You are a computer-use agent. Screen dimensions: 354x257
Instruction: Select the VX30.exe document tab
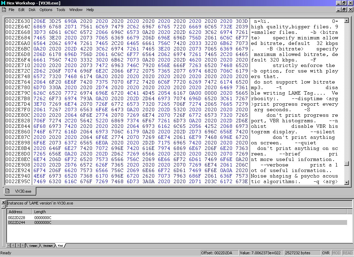[x=20, y=191]
